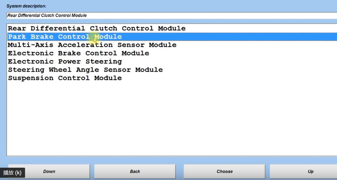Select Park Brake Control Module row
This screenshot has height=180, width=337.
click(172, 37)
